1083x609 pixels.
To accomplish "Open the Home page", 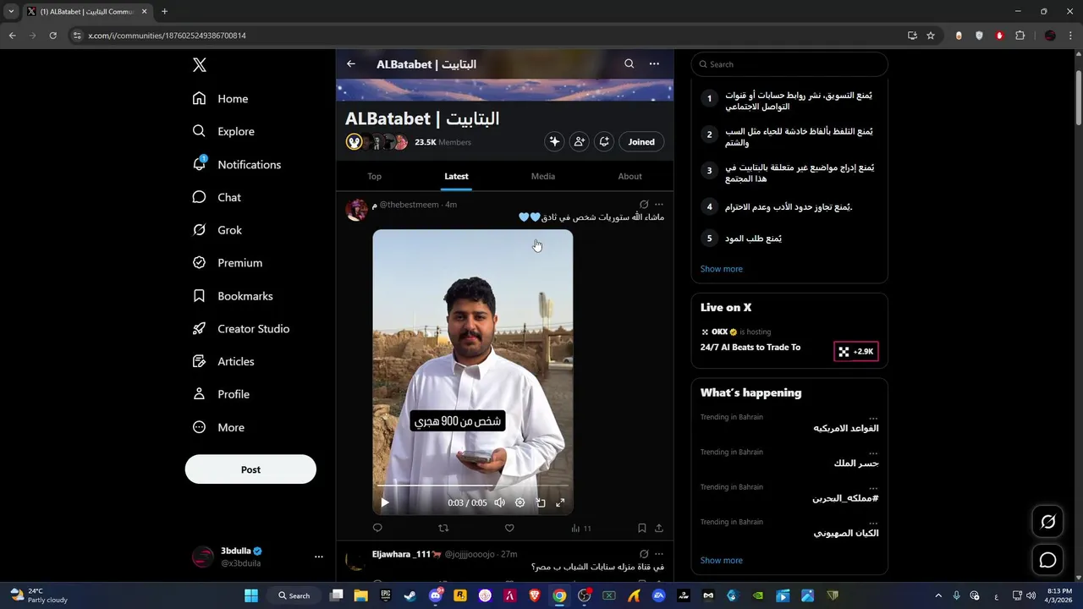I will point(220,99).
